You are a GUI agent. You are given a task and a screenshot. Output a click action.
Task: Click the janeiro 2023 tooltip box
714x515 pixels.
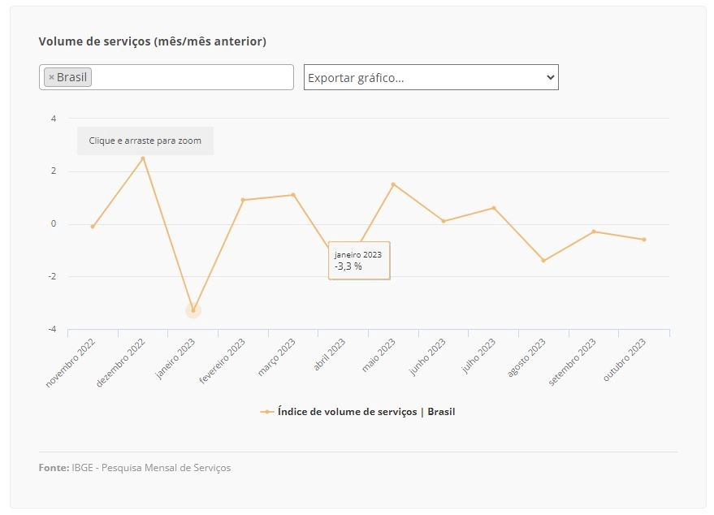pyautogui.click(x=359, y=261)
